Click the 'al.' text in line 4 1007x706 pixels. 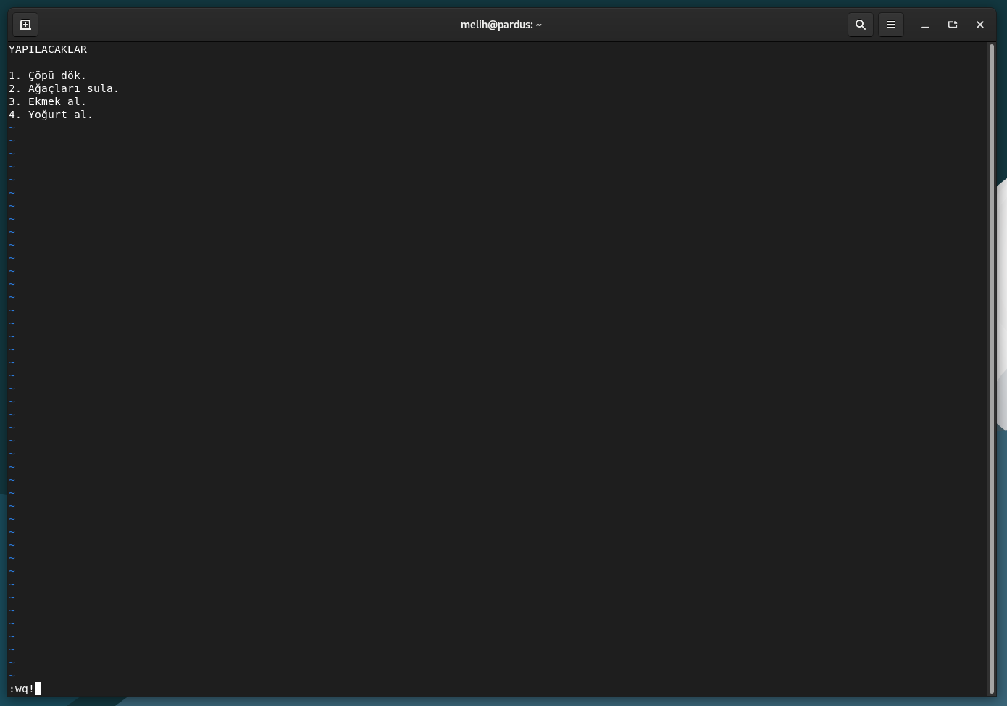click(83, 115)
